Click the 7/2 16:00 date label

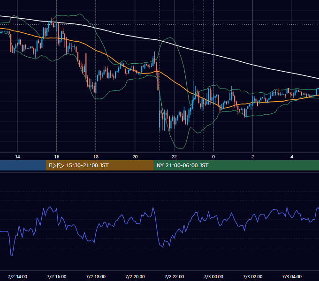pos(57,276)
